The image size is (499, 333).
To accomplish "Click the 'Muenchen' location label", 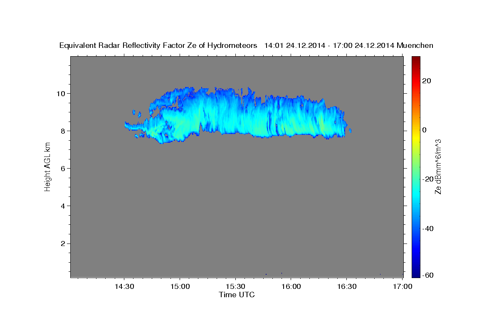I will coord(415,46).
